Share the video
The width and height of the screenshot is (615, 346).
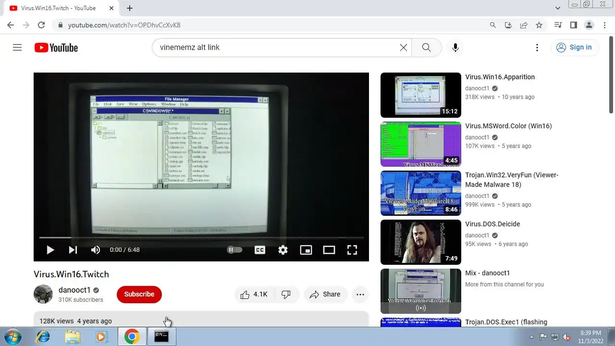pyautogui.click(x=325, y=295)
